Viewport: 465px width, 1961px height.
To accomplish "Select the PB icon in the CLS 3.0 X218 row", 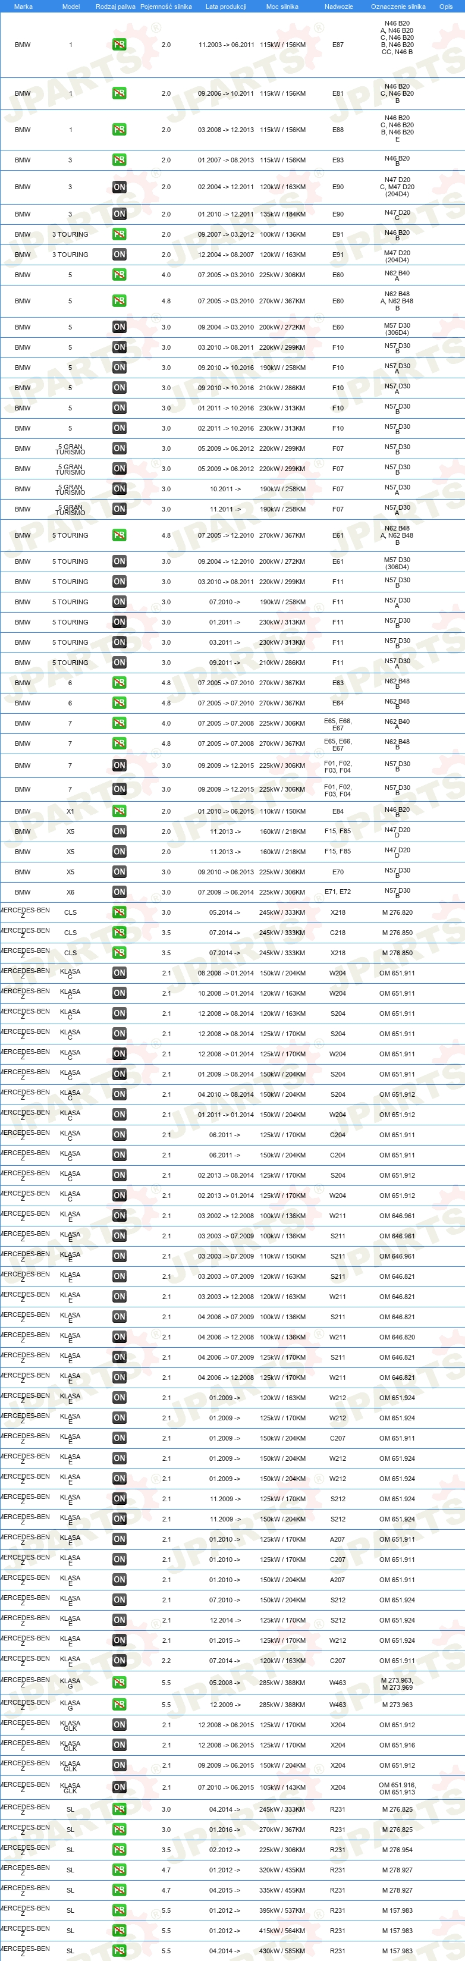I will click(120, 913).
